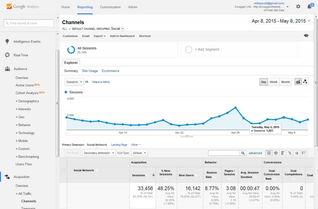Viewport: 318px width, 209px height.
Task: Click the Audience people icon
Action: point(7,69)
